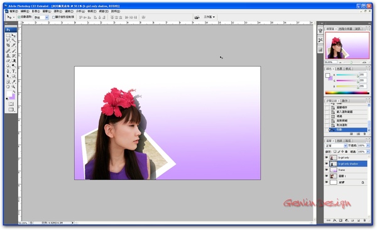Click the status bar zoom percentage field
Screen dimensions: 377x230
coord(23,223)
